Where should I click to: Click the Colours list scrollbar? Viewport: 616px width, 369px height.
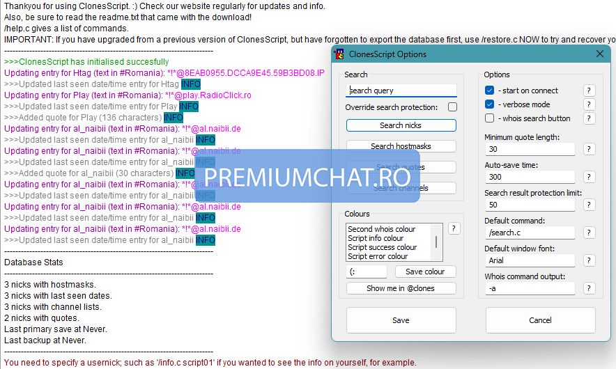click(x=436, y=242)
